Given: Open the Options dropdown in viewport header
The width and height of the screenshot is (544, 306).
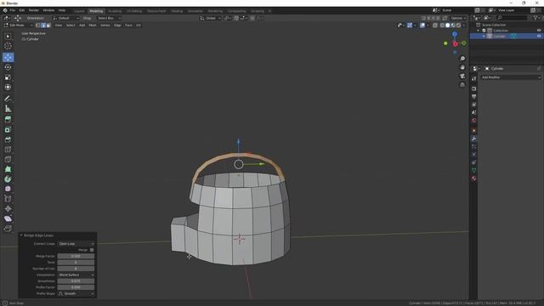Looking at the screenshot, I should coord(458,18).
